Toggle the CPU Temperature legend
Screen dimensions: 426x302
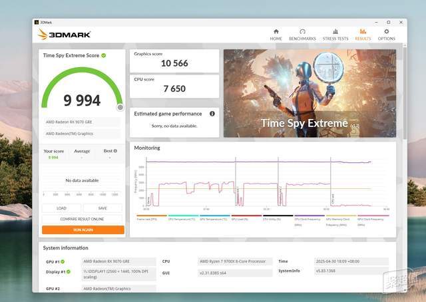click(183, 218)
